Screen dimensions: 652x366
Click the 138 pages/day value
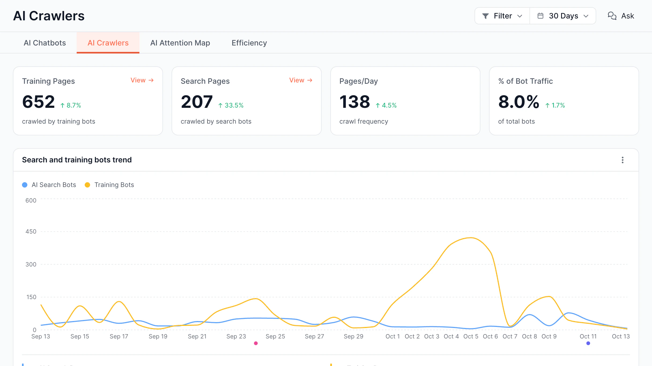click(355, 102)
